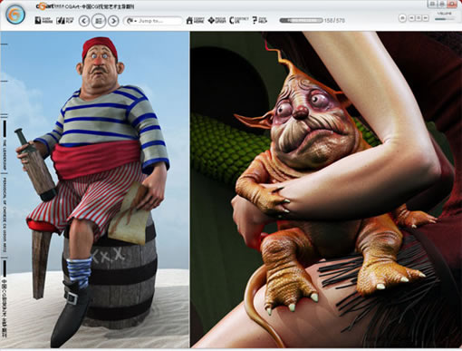Stop the music with middle control

point(419,18)
